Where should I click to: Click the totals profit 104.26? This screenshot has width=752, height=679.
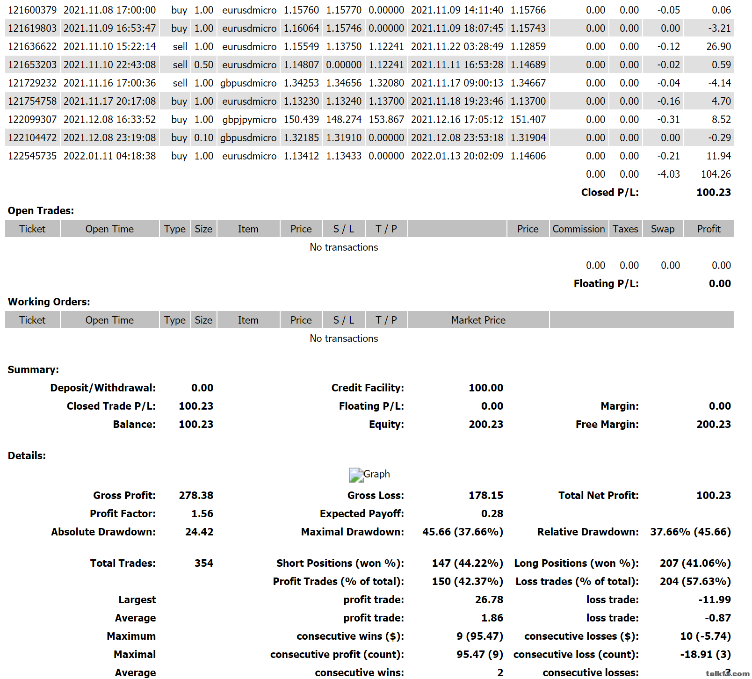point(716,174)
